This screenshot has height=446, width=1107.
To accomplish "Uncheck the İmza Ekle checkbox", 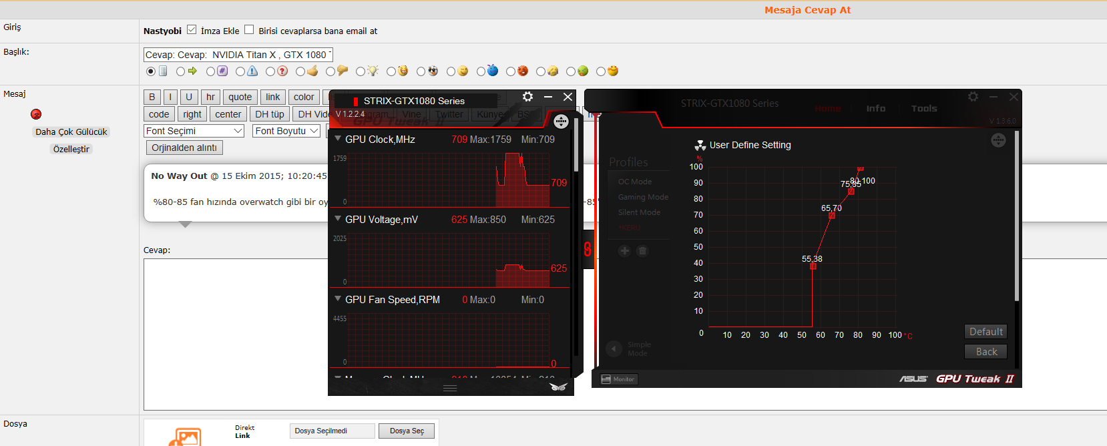I will click(x=192, y=30).
